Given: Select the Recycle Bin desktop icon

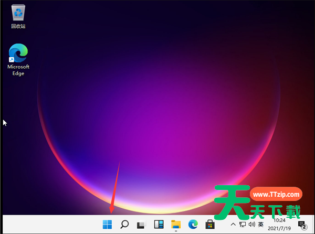Looking at the screenshot, I should 18,12.
